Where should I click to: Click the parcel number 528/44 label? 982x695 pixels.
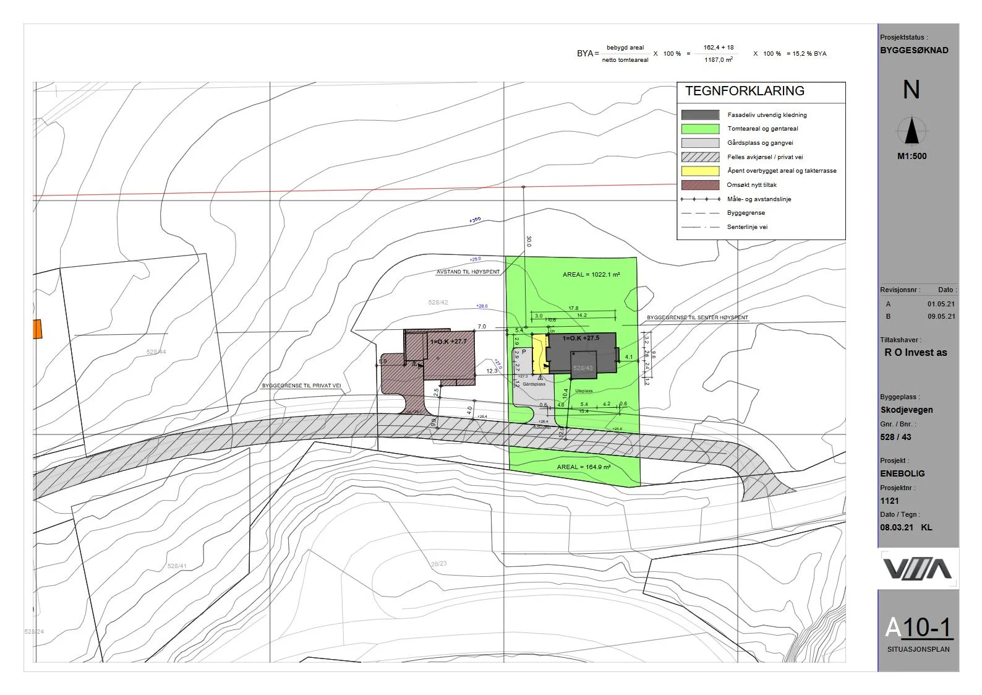pyautogui.click(x=156, y=352)
